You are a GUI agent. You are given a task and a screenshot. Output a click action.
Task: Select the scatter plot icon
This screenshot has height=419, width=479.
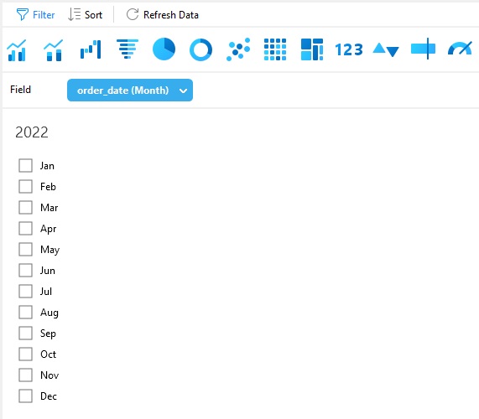(x=238, y=49)
